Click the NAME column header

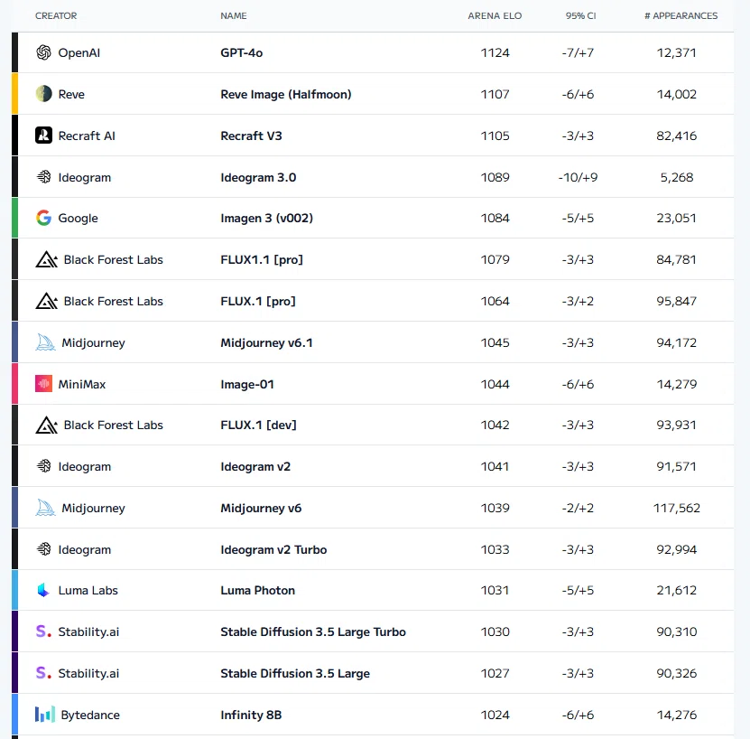click(234, 15)
